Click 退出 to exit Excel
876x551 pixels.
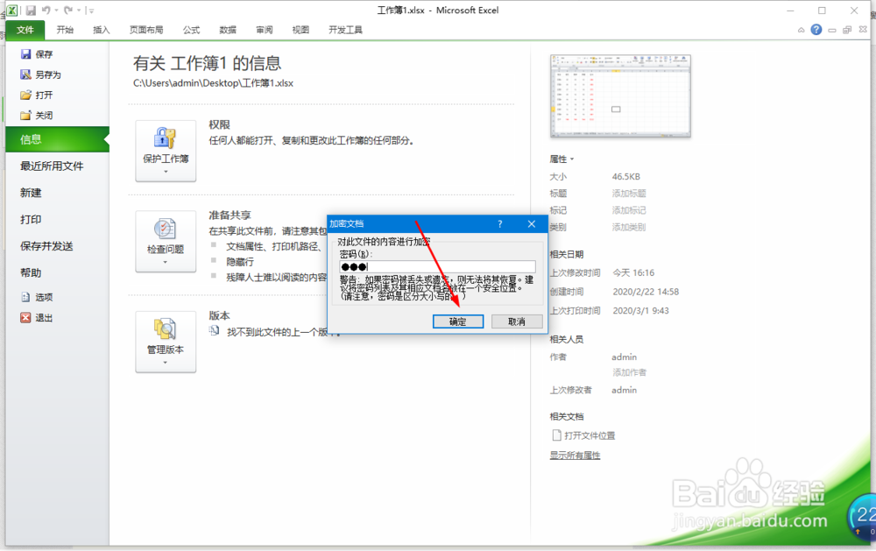click(x=37, y=317)
